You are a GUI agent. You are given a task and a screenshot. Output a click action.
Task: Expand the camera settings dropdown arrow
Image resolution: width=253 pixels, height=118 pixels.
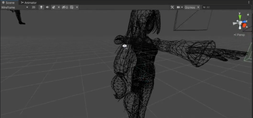point(182,7)
